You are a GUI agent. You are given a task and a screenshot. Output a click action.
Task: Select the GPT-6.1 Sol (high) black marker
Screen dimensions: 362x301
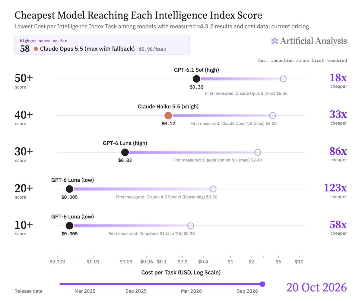196,79
